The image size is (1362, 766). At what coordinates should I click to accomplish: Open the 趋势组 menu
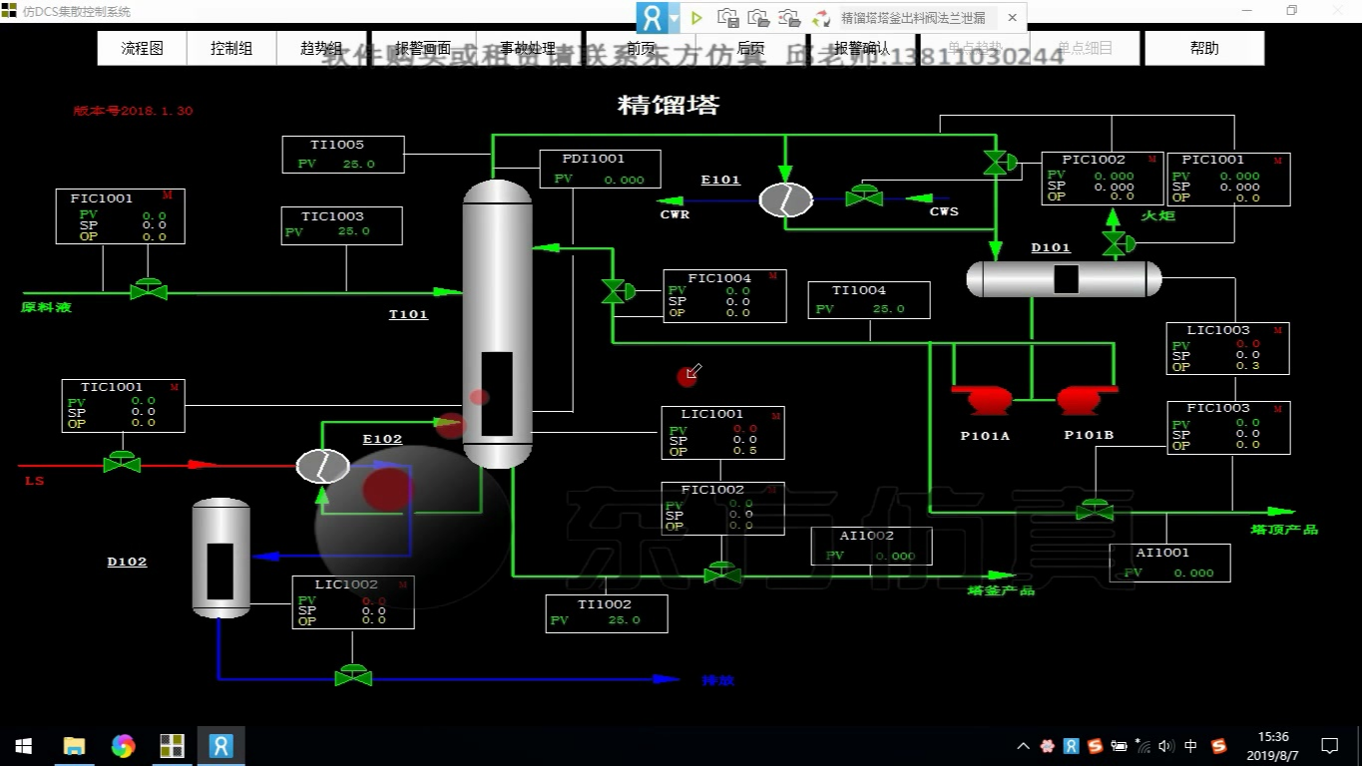pos(321,48)
